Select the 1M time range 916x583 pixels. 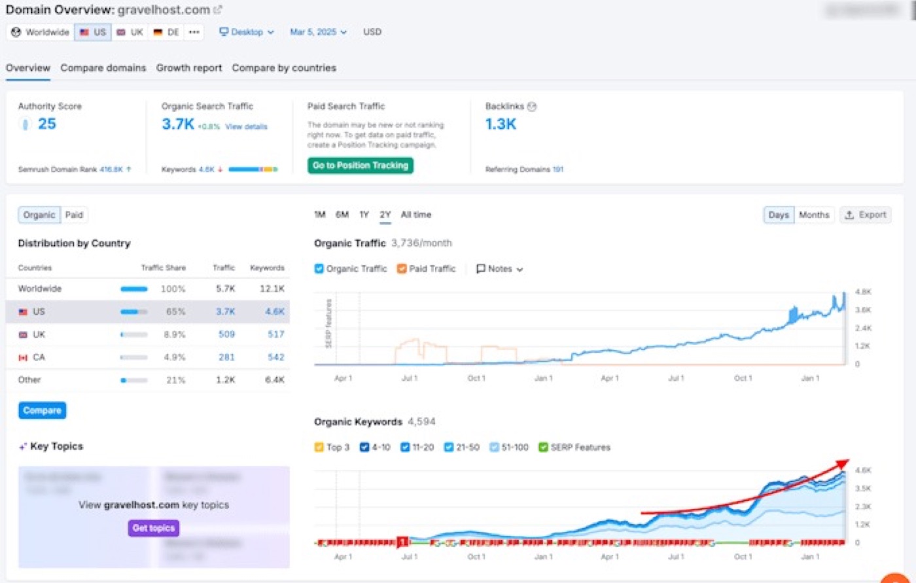[320, 215]
